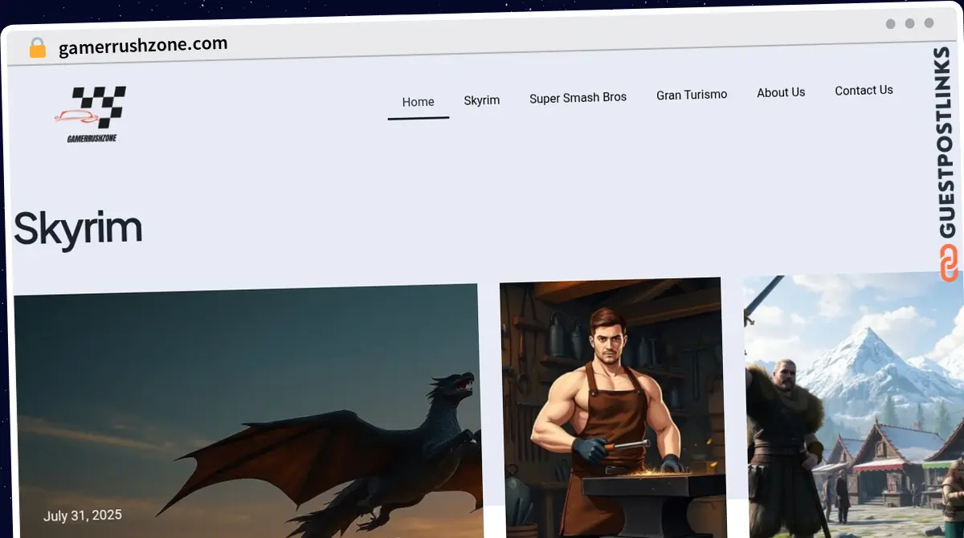This screenshot has height=538, width=964.
Task: Open the Contact Us page
Action: [x=864, y=91]
